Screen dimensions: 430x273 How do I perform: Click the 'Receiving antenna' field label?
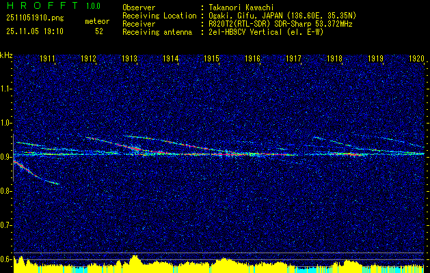pyautogui.click(x=157, y=32)
